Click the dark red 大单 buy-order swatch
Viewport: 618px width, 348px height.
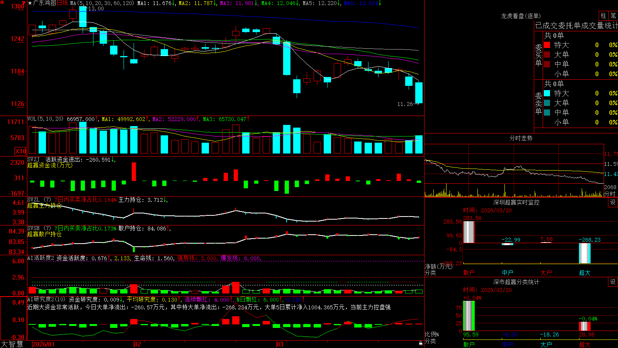[x=547, y=55]
